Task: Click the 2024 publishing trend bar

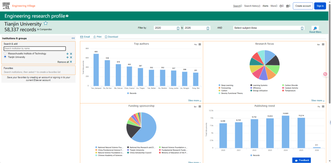Action: [x=286, y=132]
